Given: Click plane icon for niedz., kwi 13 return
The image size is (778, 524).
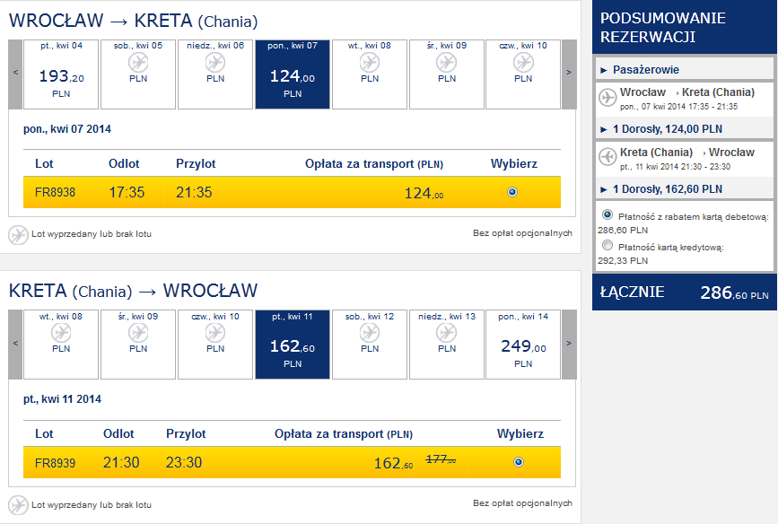Looking at the screenshot, I should tap(447, 333).
